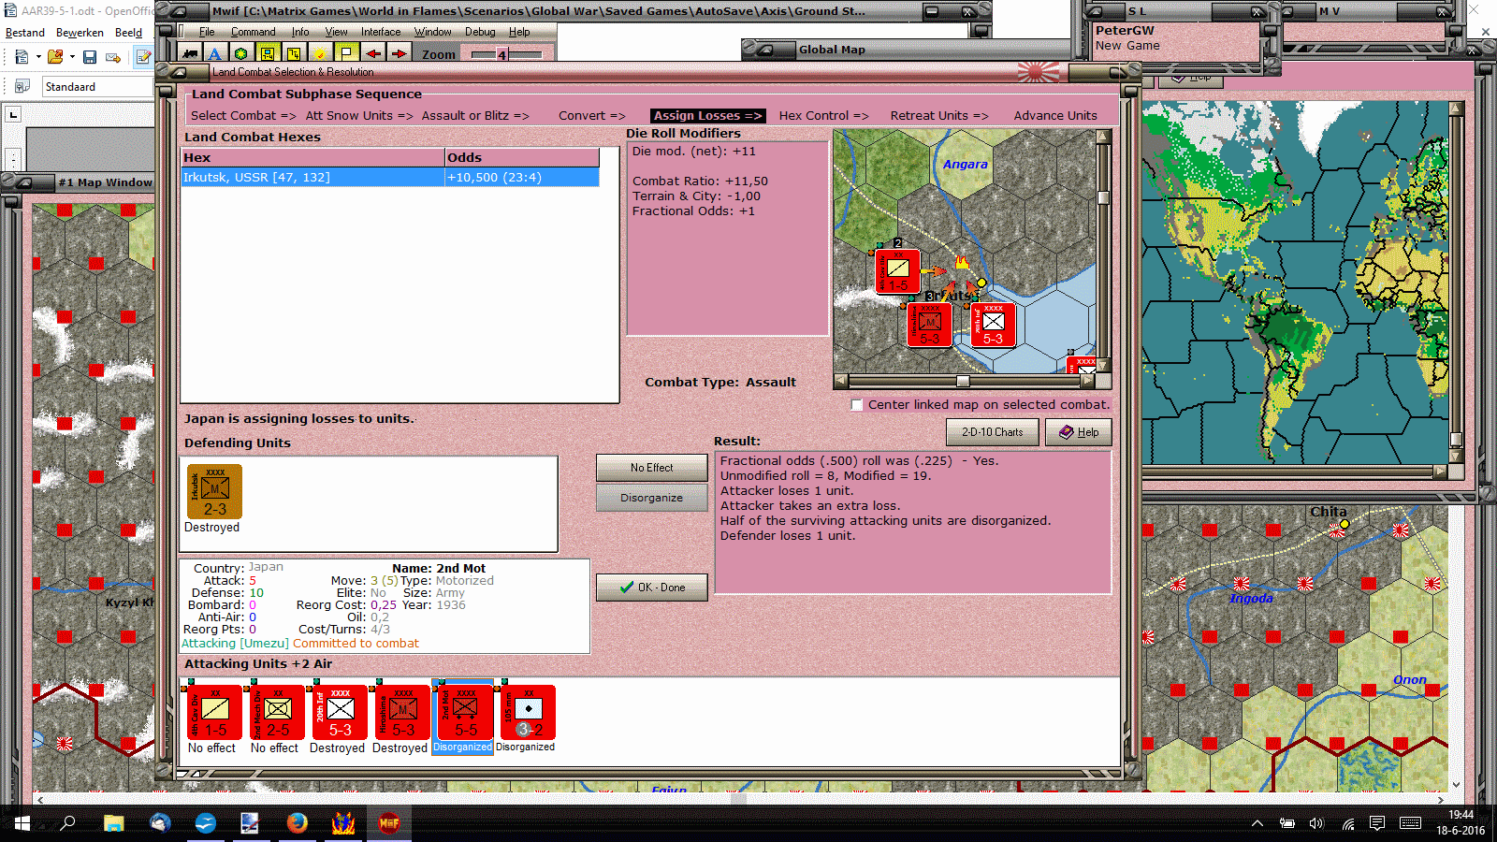Adjust the Zoom slider showing 4
Viewport: 1497px width, 842px height.
click(x=501, y=54)
